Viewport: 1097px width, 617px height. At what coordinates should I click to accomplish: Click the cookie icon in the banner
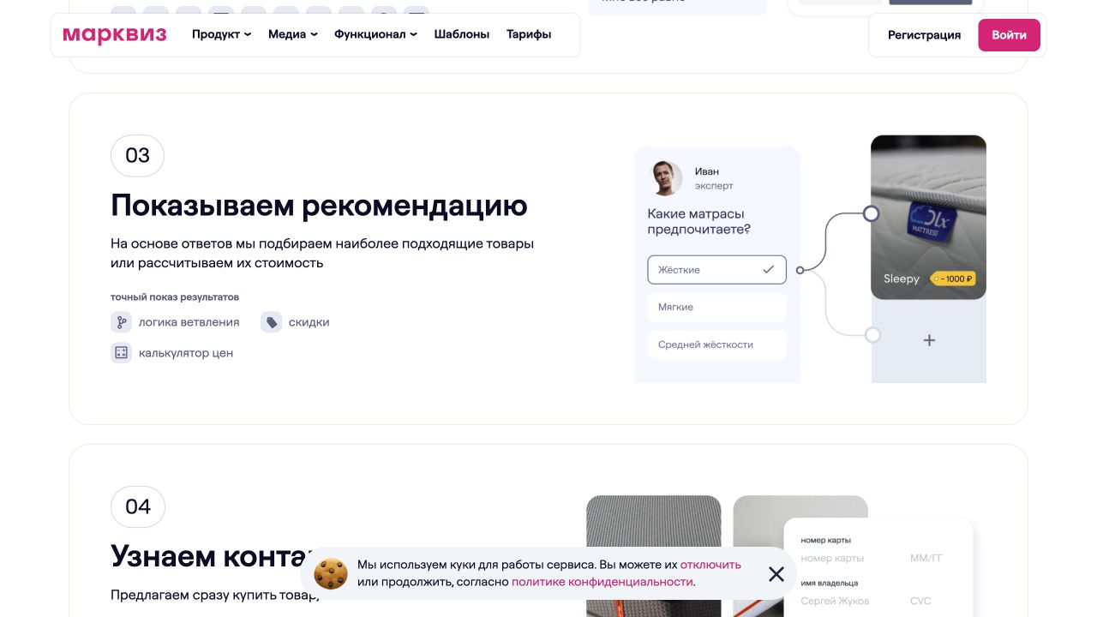[331, 573]
